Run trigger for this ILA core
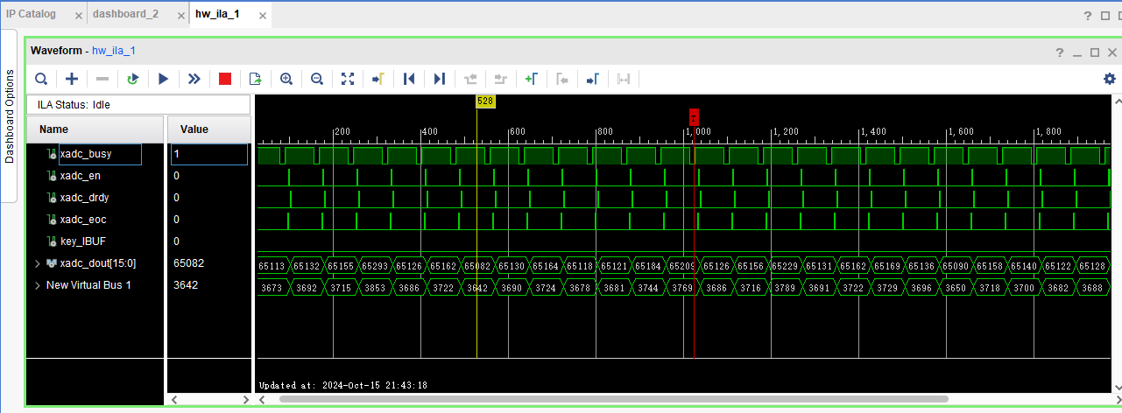1122x413 pixels. pos(163,79)
